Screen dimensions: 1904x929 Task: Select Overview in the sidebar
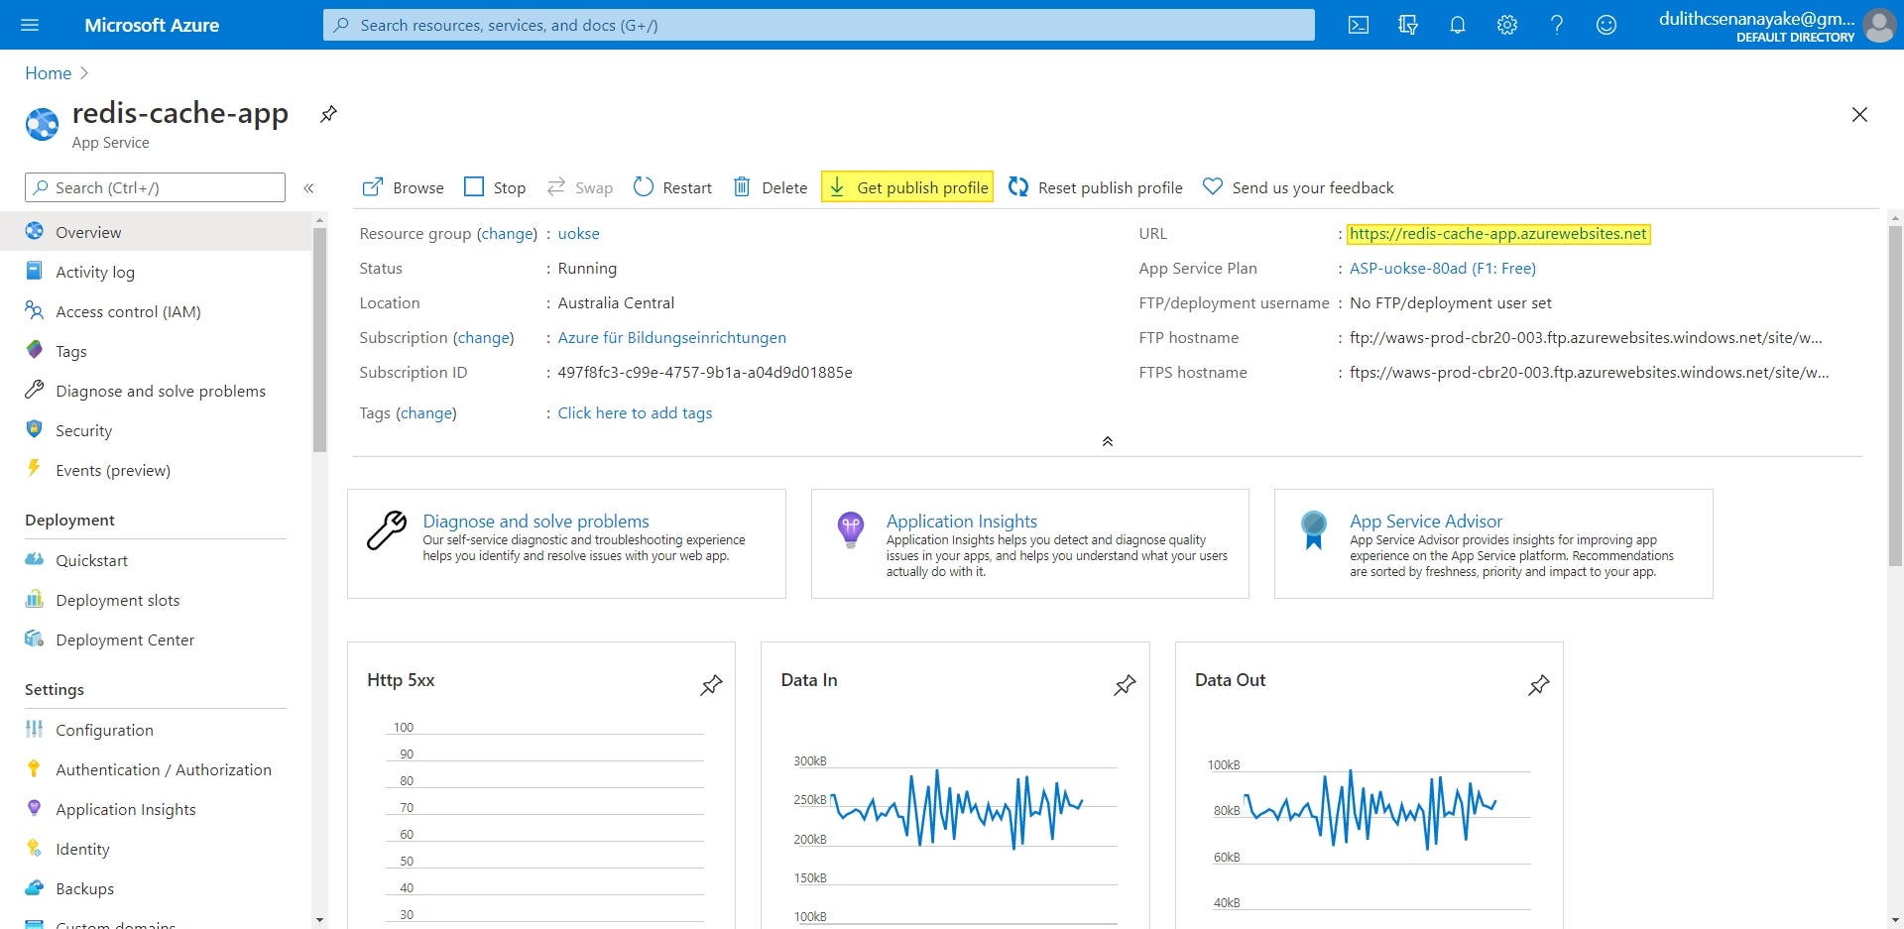[156, 232]
